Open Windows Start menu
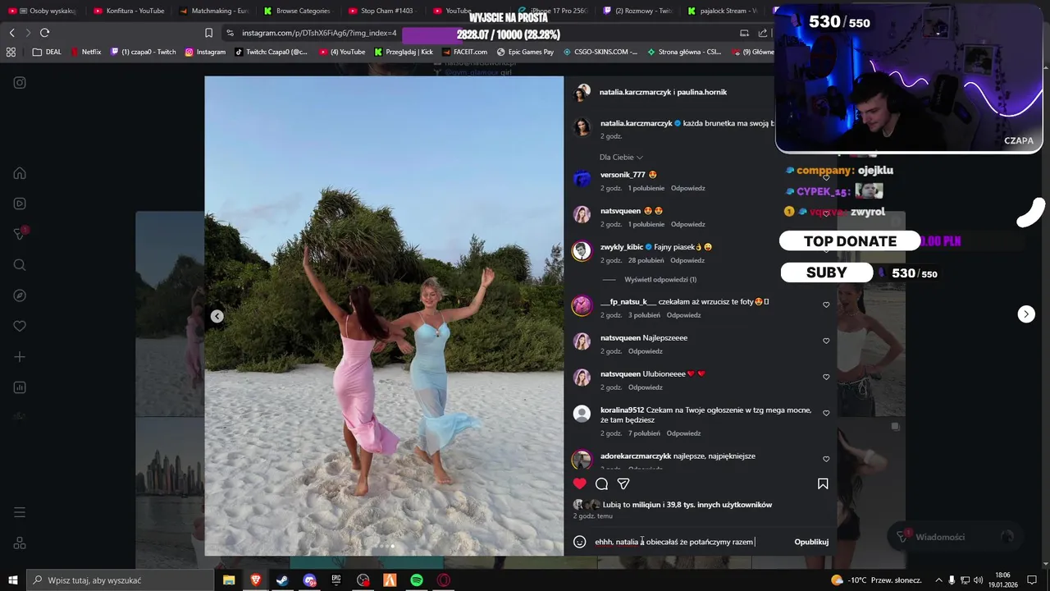This screenshot has height=591, width=1050. [12, 580]
